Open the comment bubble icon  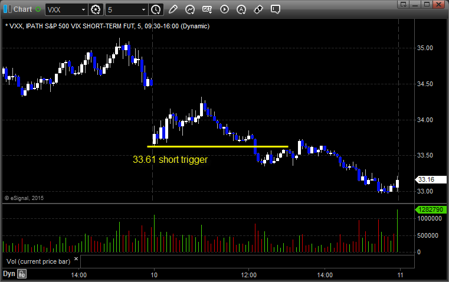tap(275, 9)
